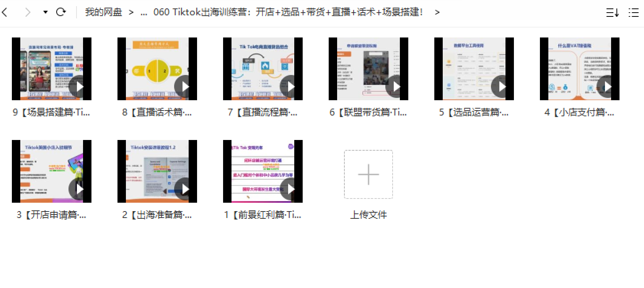
Task: Select the 060 Tiktok出海训练营 breadcrumb
Action: [288, 12]
